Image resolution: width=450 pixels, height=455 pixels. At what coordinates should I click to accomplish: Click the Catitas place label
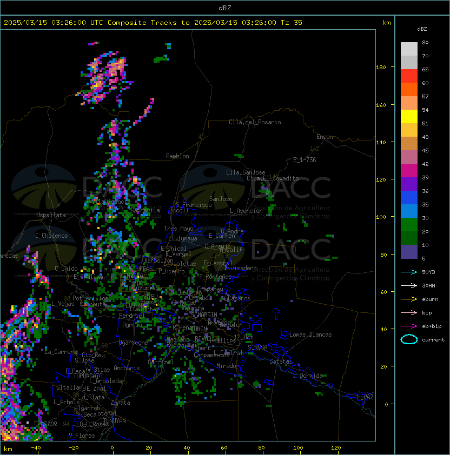click(281, 362)
